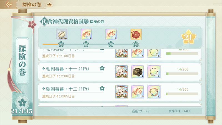222x125 pixels.
Task: Tap the flame reward above milestone 50
Action: click(86, 34)
